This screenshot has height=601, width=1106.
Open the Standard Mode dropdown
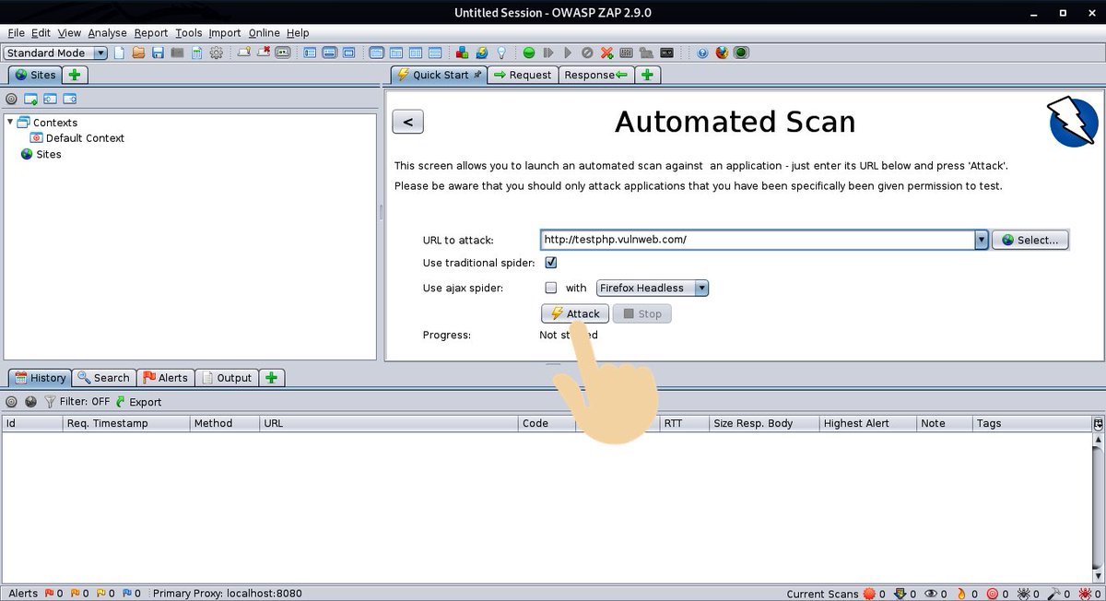point(55,53)
